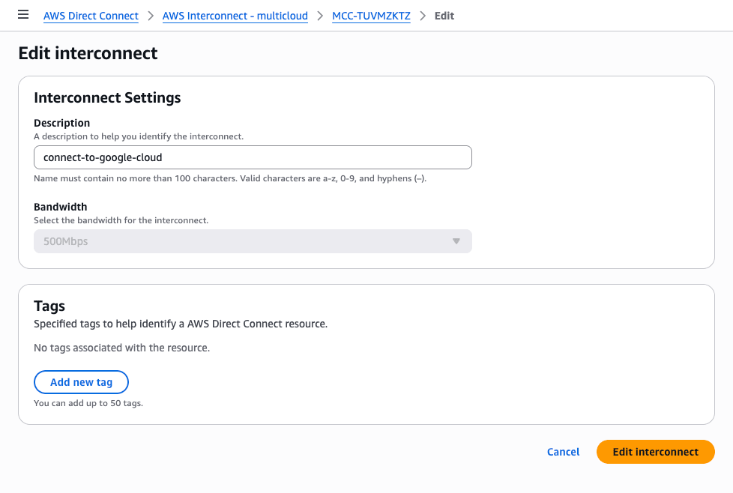Click the name length constraint hint text
The height and width of the screenshot is (493, 733).
[x=230, y=178]
